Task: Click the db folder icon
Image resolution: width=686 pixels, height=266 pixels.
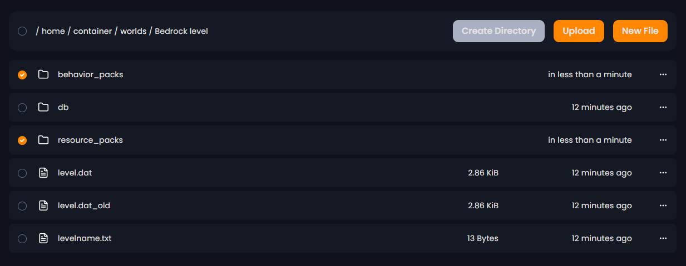Action: (43, 107)
